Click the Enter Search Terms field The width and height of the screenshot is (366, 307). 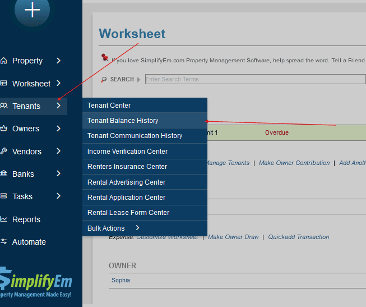[x=255, y=79]
